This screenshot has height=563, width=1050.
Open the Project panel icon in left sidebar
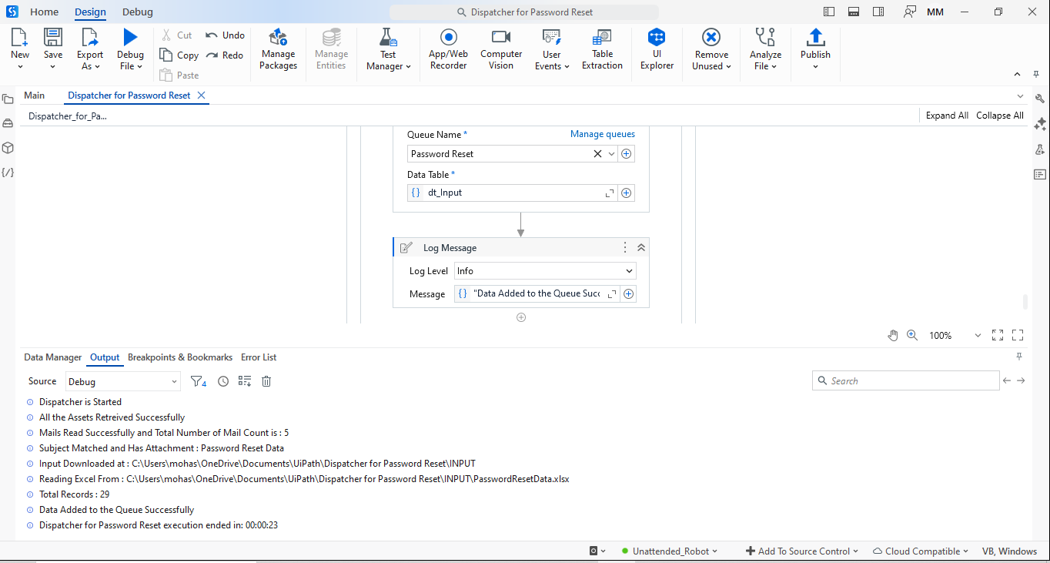click(x=8, y=99)
